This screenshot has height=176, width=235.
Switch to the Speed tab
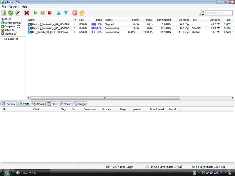click(x=65, y=104)
